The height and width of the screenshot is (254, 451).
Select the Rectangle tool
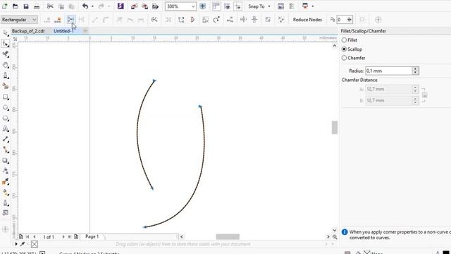pyautogui.click(x=6, y=97)
